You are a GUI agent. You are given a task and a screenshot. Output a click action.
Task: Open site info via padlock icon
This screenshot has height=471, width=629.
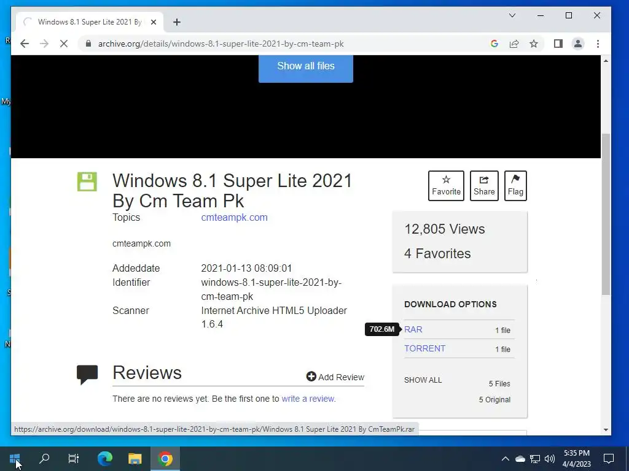88,44
